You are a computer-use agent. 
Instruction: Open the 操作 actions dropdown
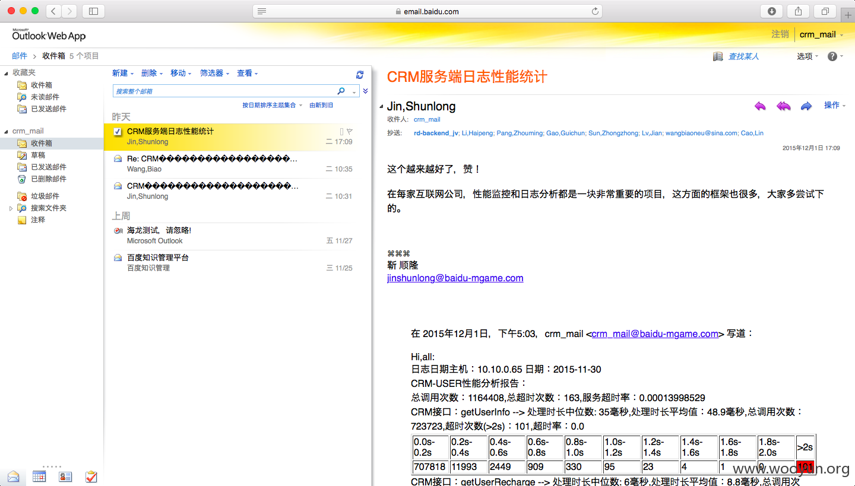point(834,105)
